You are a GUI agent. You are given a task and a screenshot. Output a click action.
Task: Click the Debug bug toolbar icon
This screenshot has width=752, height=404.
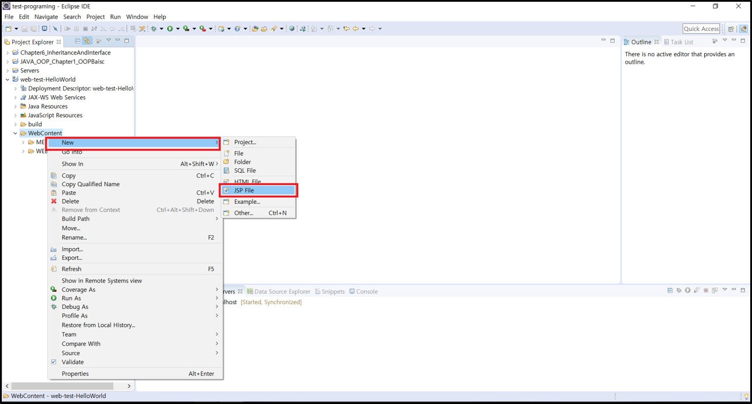[154, 29]
